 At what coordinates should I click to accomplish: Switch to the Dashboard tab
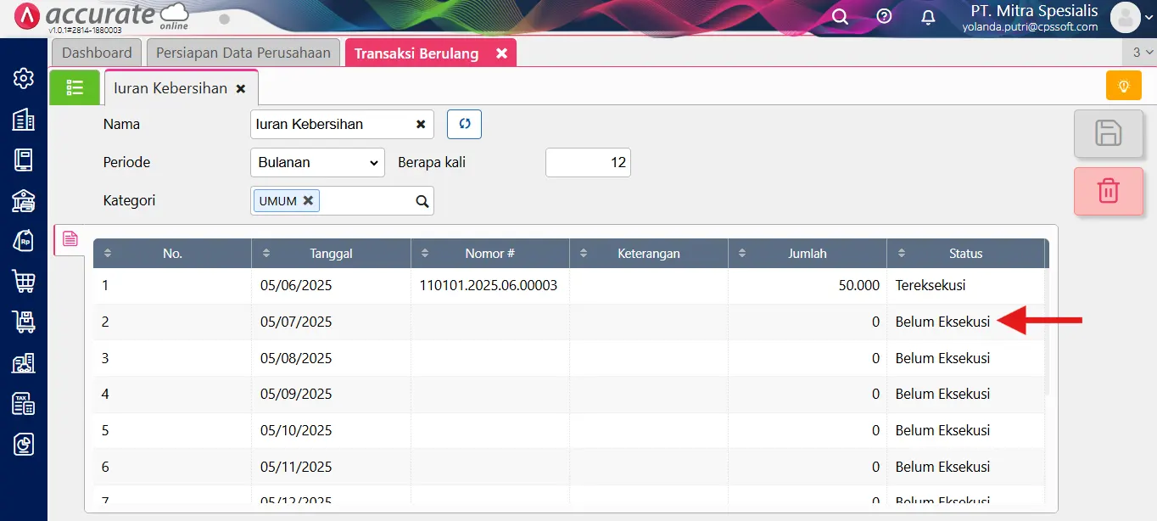96,52
